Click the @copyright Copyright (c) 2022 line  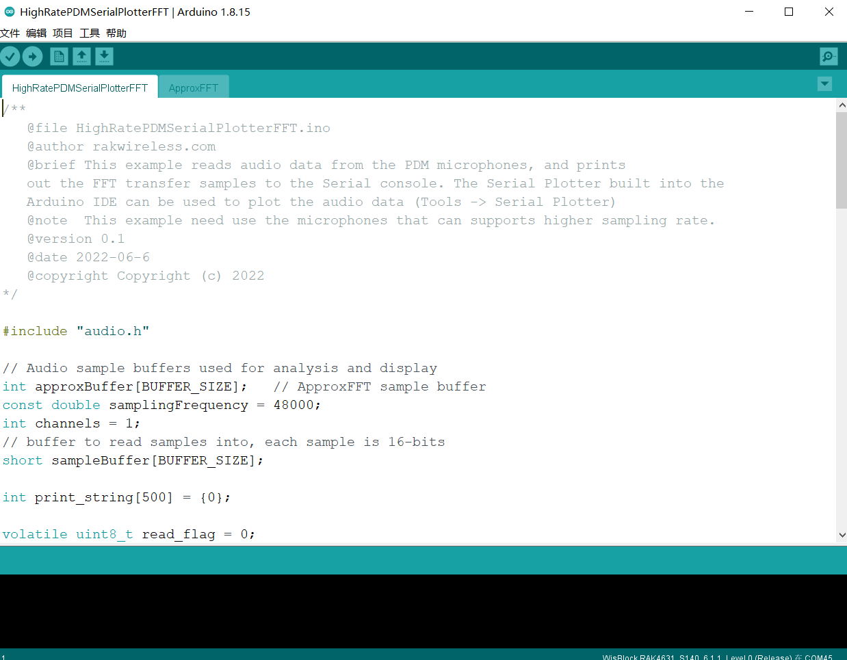(x=146, y=276)
